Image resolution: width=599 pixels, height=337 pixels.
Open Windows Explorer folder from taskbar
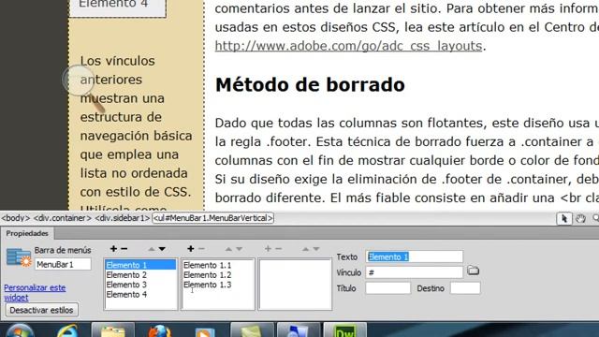tap(112, 330)
